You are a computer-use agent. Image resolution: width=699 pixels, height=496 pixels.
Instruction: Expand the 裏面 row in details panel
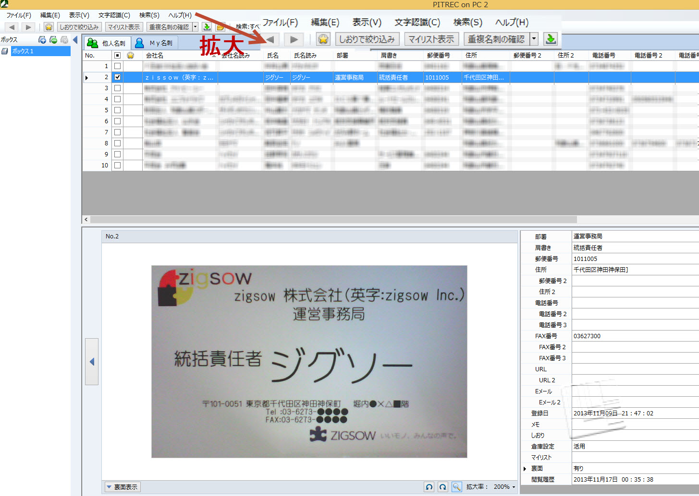point(525,469)
